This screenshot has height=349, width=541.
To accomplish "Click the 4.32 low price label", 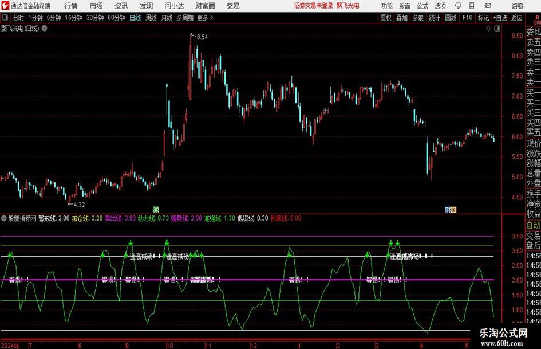I will 80,205.
